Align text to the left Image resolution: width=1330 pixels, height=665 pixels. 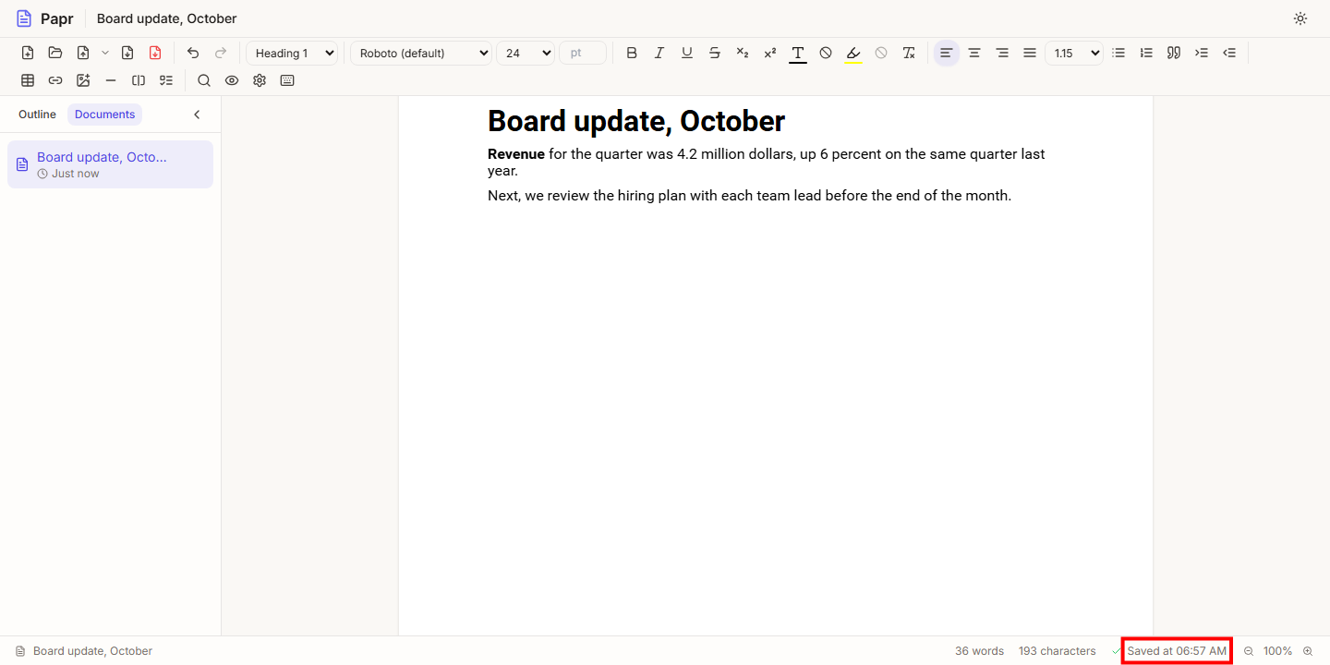(x=946, y=53)
